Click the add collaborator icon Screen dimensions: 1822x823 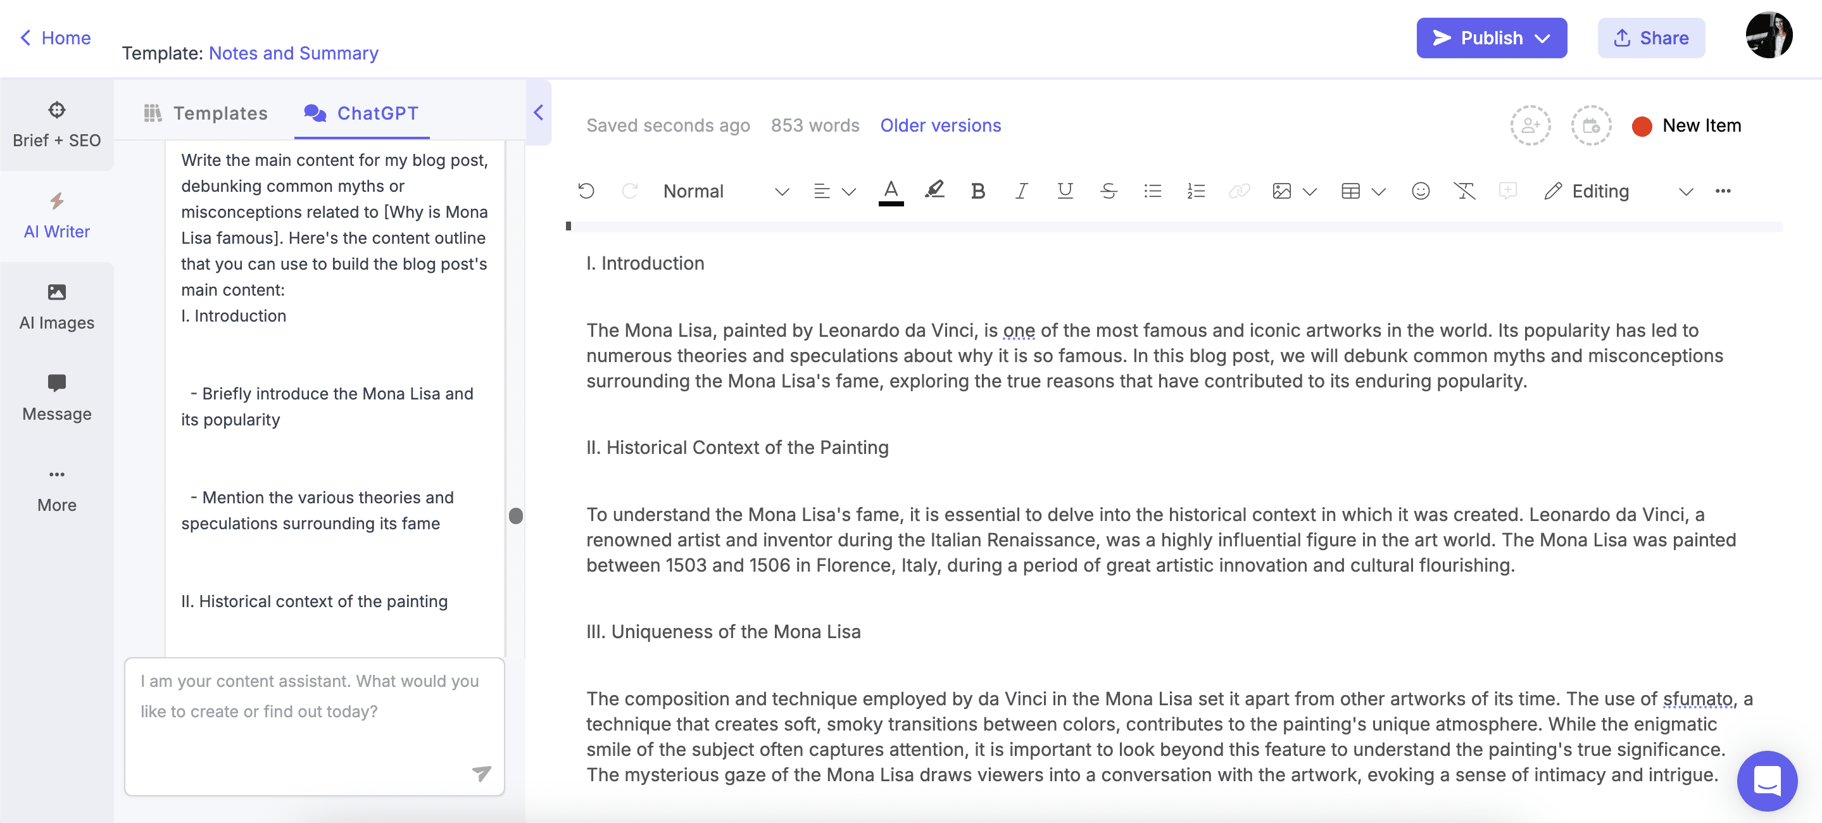(1531, 126)
